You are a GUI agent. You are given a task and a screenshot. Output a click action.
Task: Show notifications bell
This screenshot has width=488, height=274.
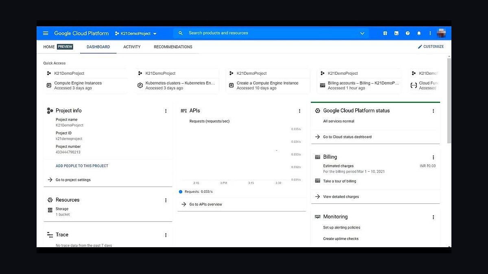[419, 33]
